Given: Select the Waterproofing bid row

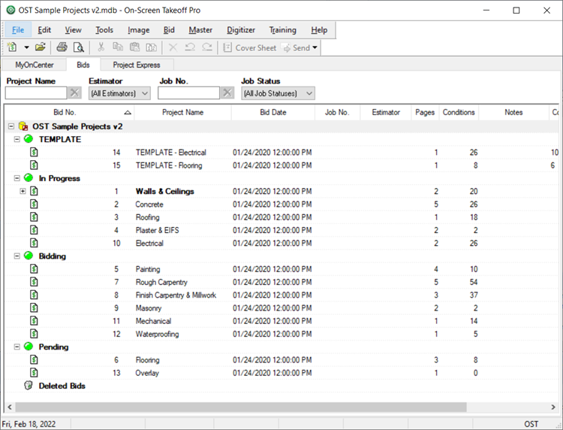Looking at the screenshot, I should pyautogui.click(x=281, y=334).
